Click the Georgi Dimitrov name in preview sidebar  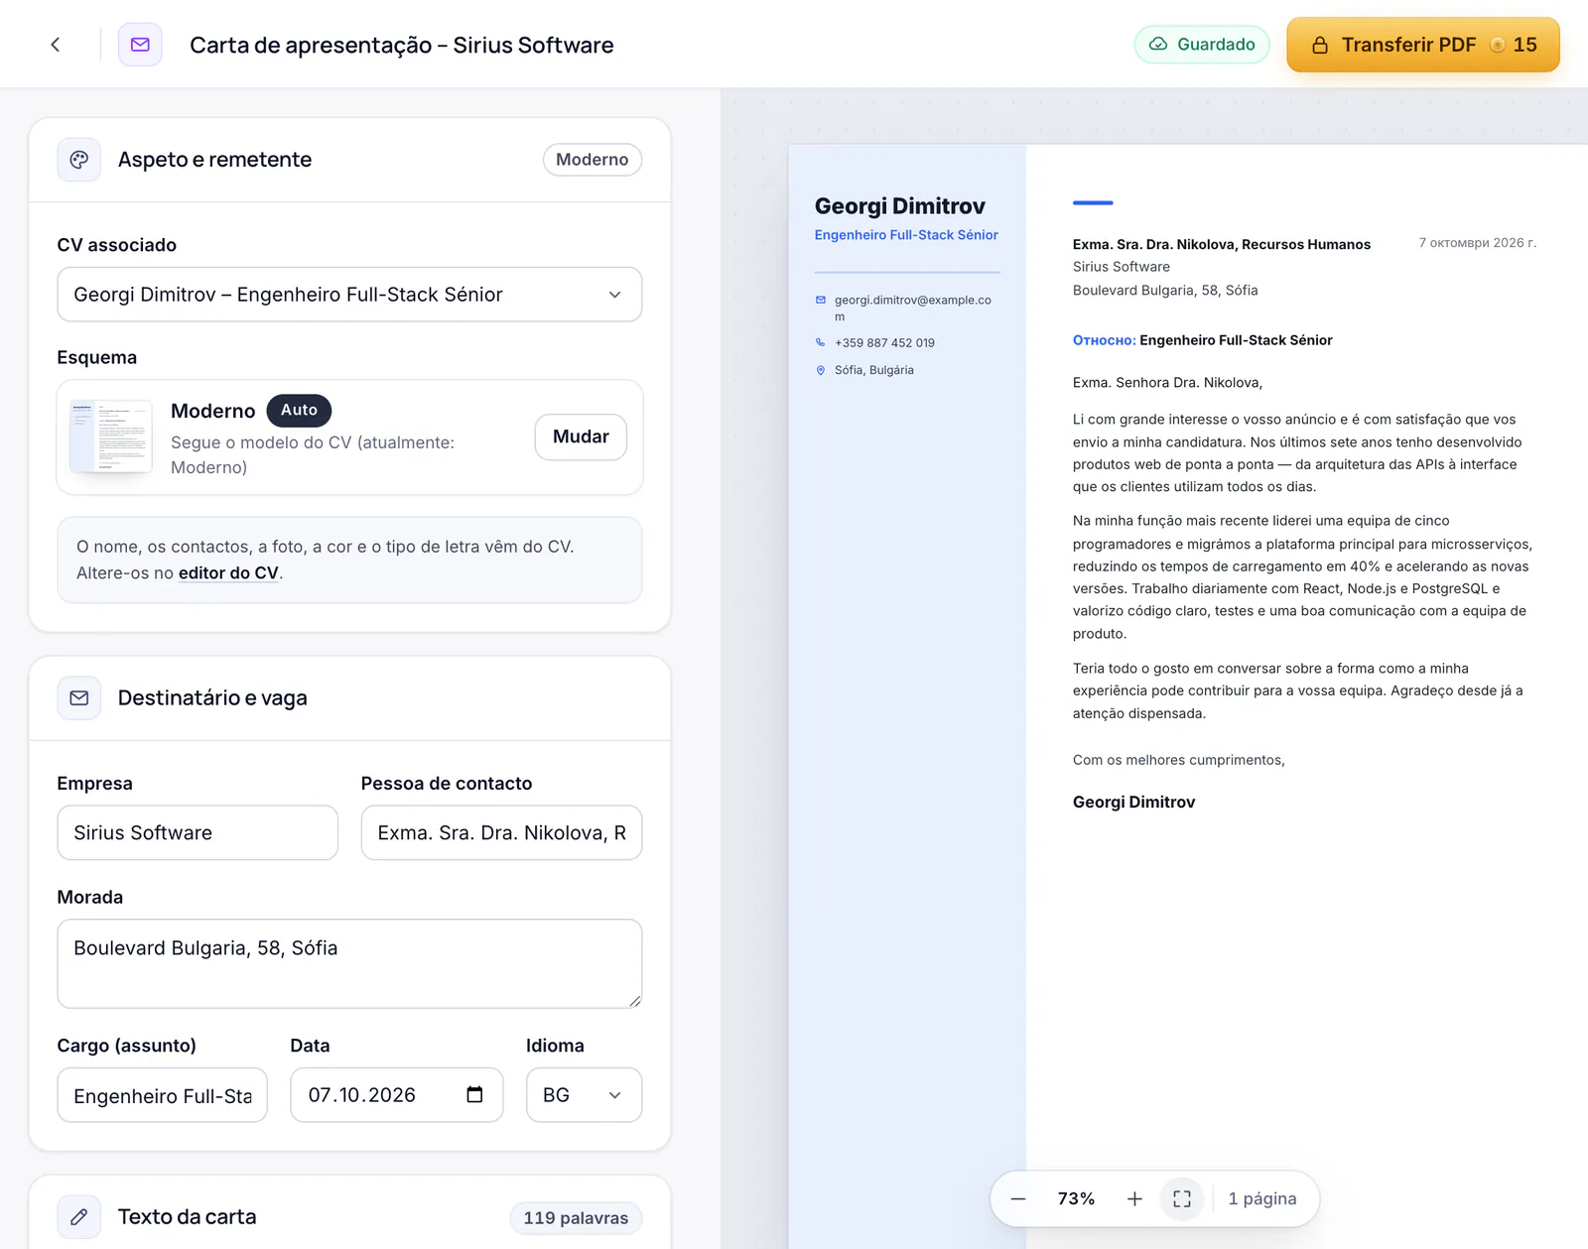click(900, 206)
